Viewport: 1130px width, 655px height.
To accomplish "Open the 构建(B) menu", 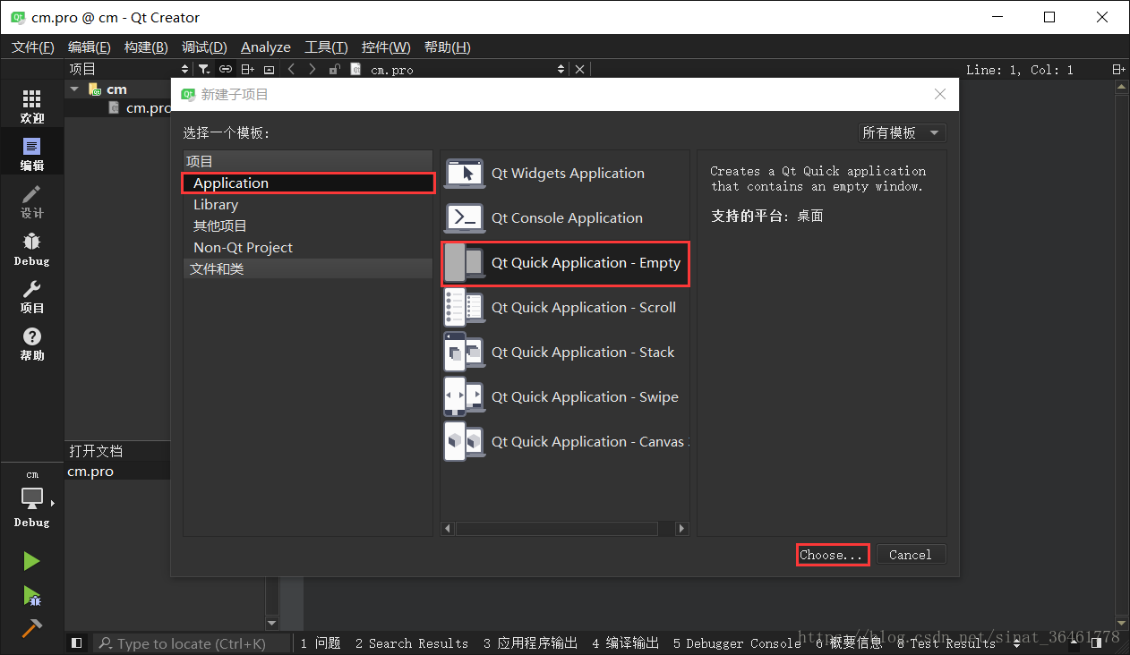I will point(145,47).
